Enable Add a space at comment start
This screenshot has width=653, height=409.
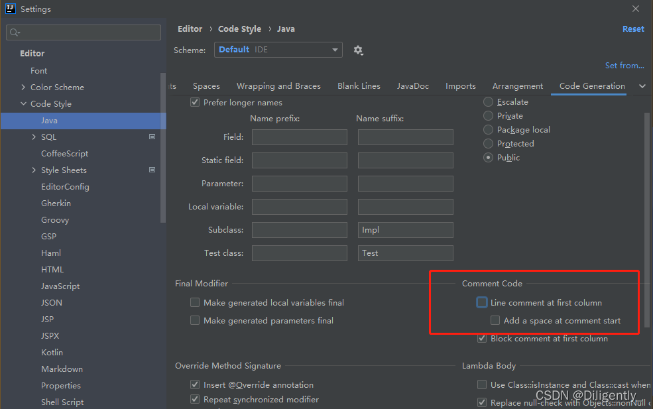click(x=495, y=320)
